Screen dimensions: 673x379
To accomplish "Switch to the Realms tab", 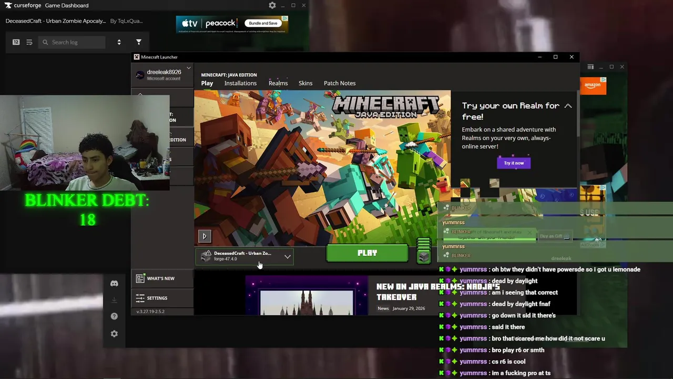I will click(278, 83).
